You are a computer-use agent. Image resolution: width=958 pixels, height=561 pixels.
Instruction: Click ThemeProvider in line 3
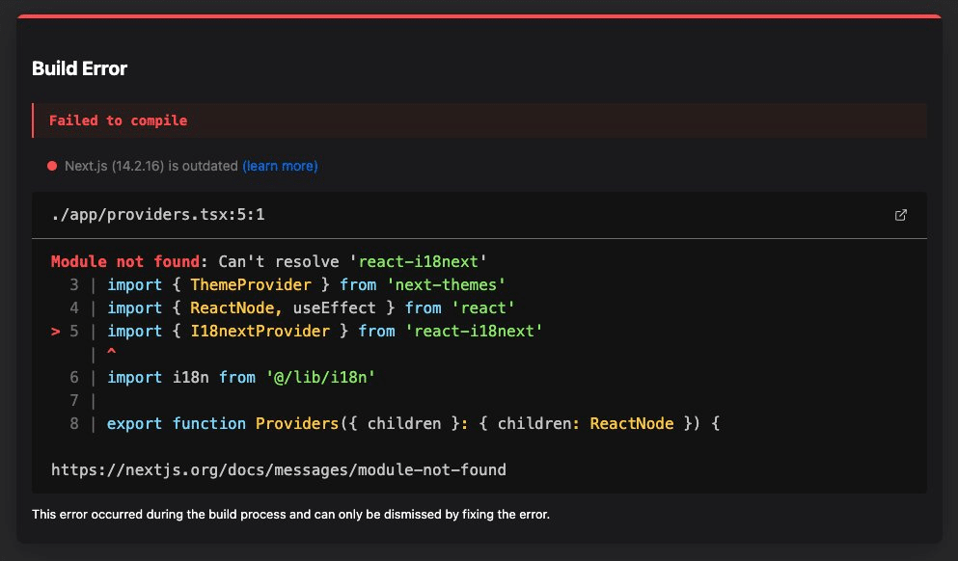click(251, 285)
